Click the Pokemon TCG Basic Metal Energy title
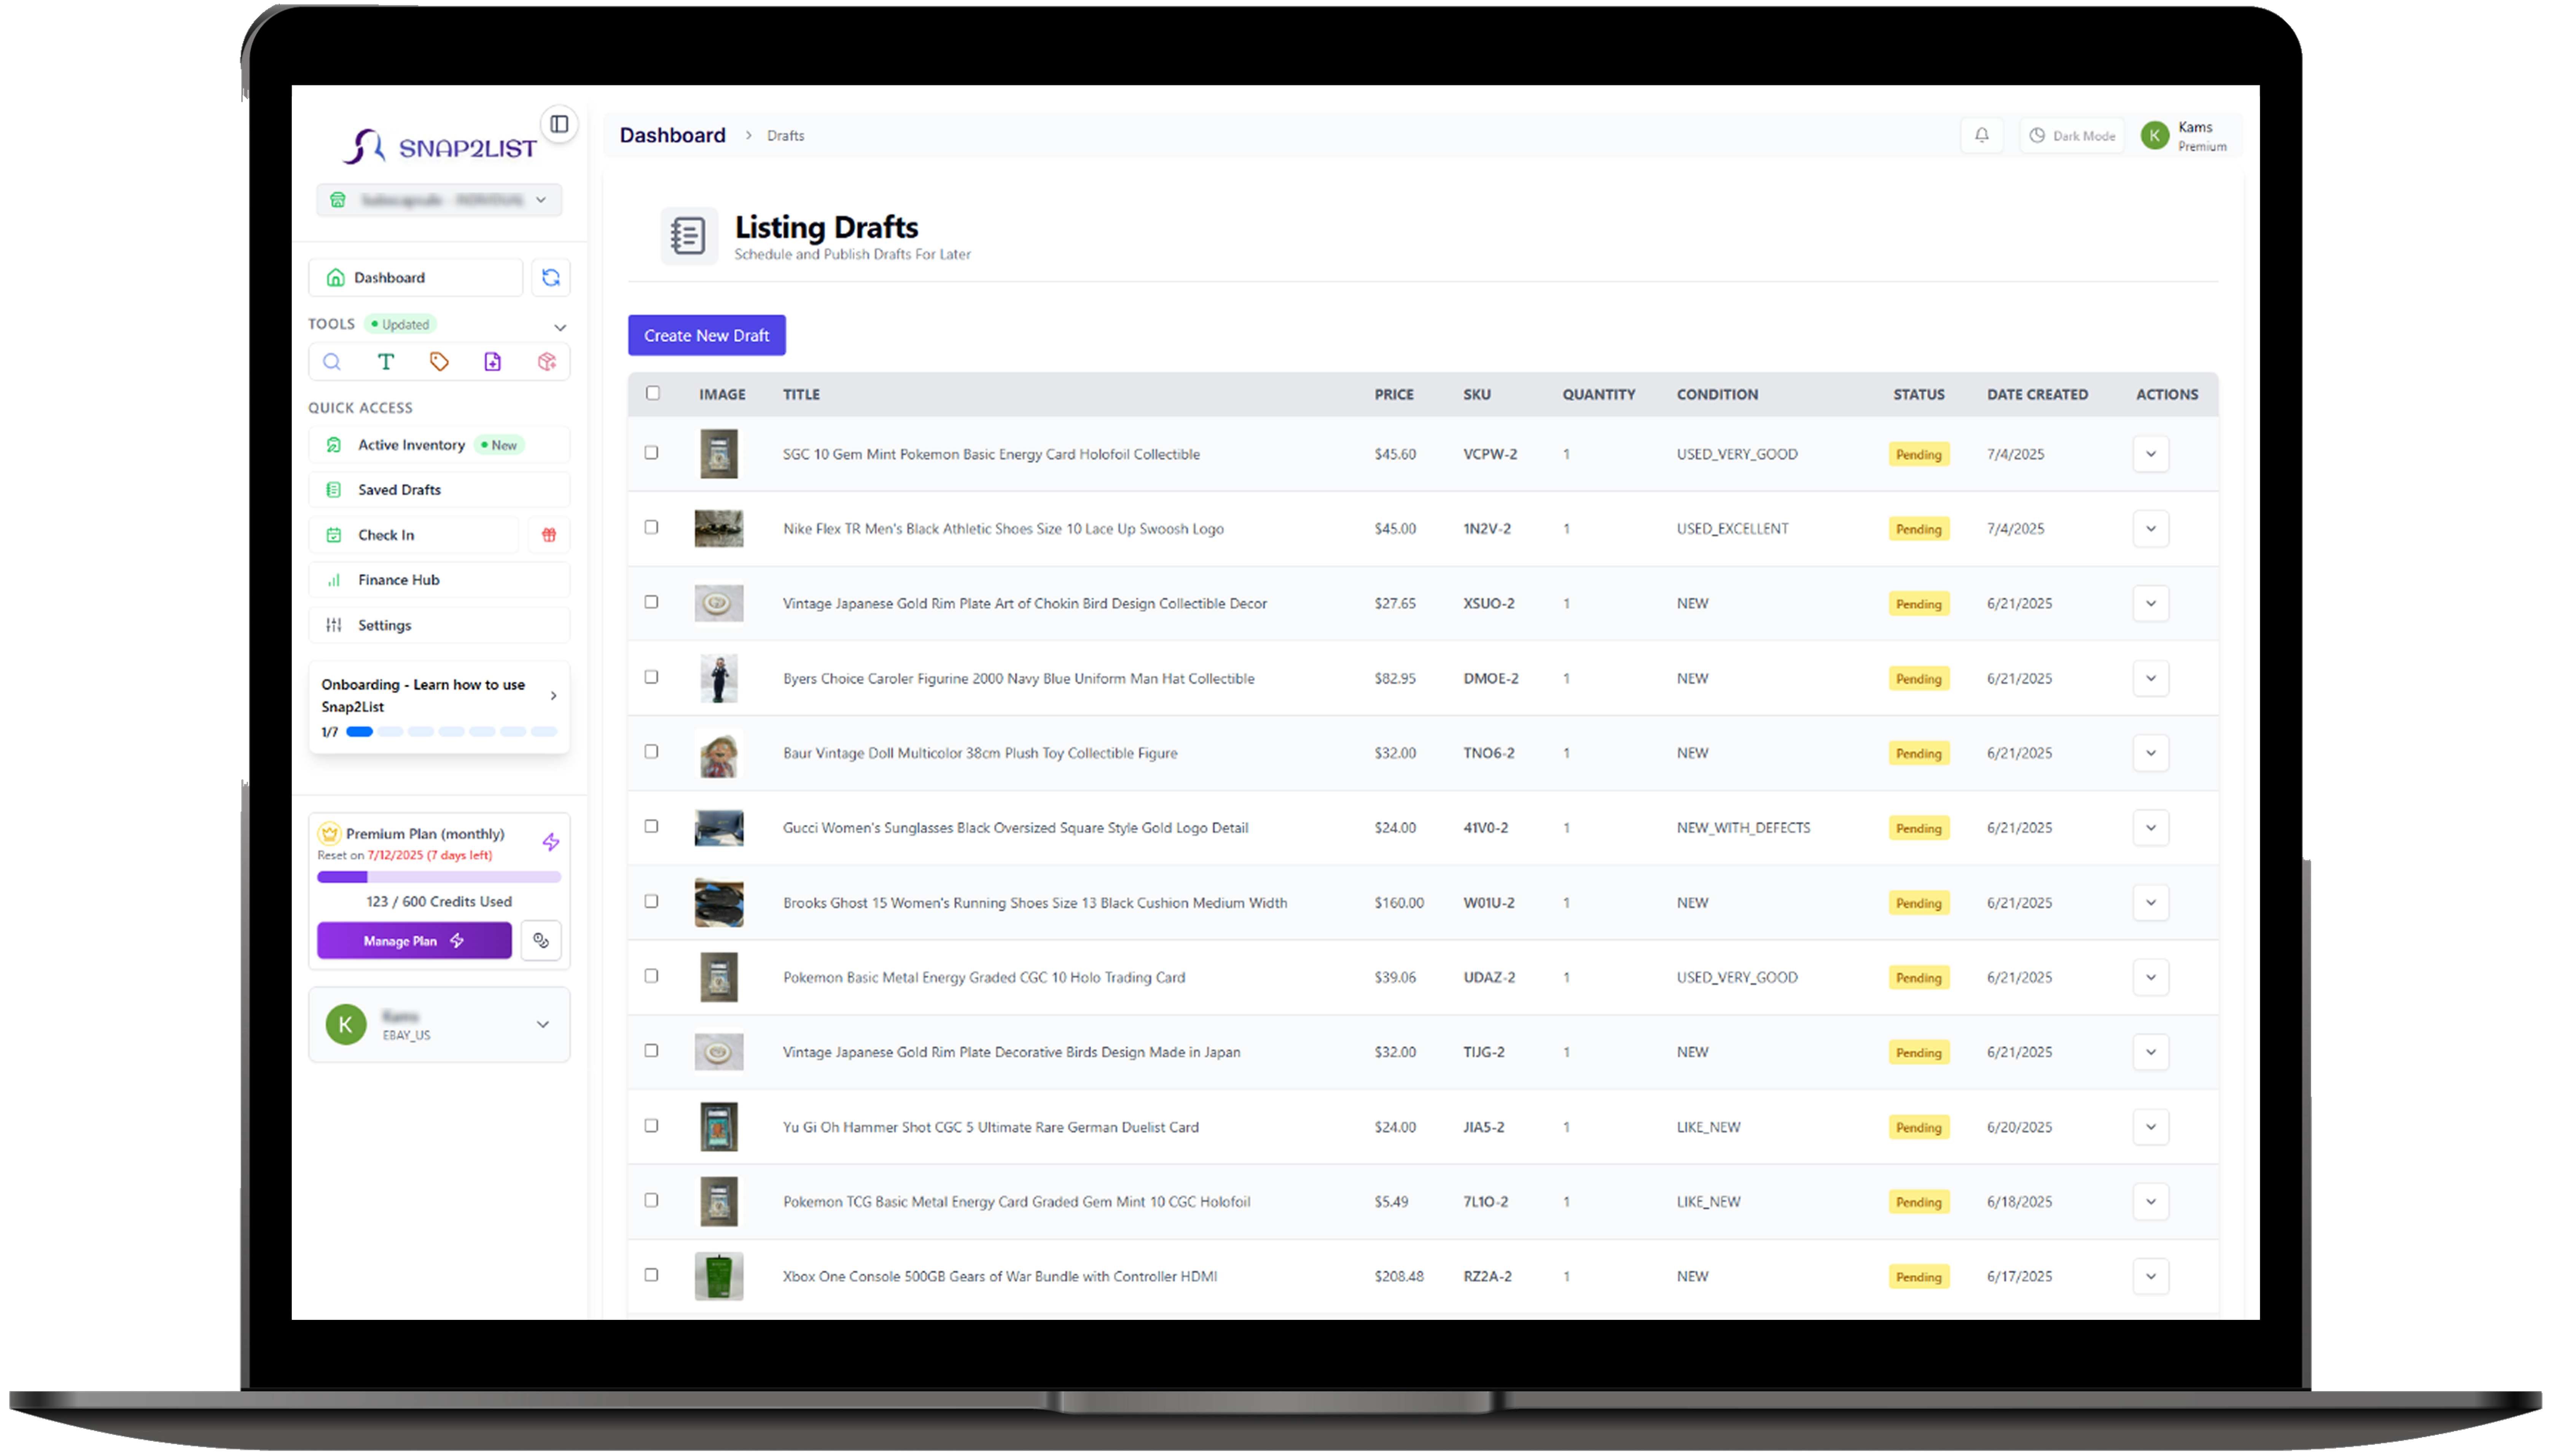The height and width of the screenshot is (1456, 2551). point(1016,1202)
